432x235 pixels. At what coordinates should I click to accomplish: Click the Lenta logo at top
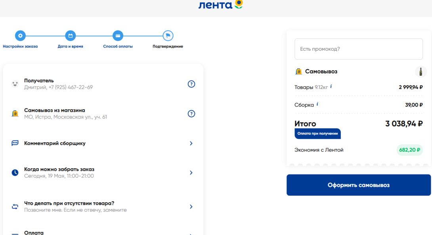coord(220,5)
